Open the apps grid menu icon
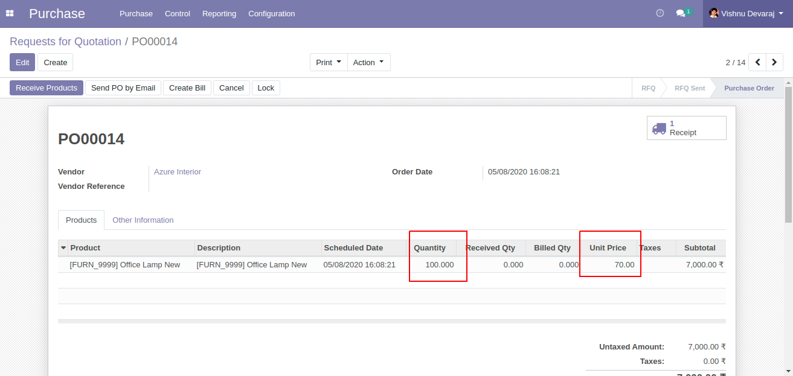793x376 pixels. click(x=10, y=13)
